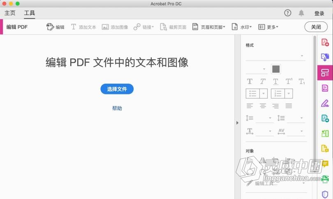Click the Sign In (登录) link
333x199 pixels.
click(x=319, y=14)
